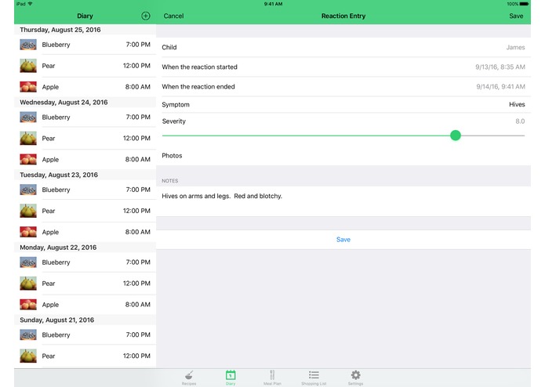
Task: Open Monday August 22 Blueberry photo
Action: click(x=28, y=262)
